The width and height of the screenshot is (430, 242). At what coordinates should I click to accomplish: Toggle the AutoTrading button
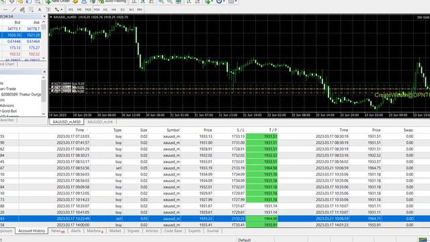[x=112, y=1]
